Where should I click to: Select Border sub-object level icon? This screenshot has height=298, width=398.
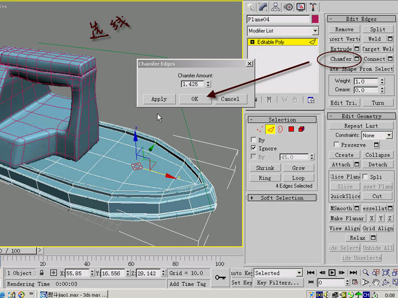click(280, 130)
